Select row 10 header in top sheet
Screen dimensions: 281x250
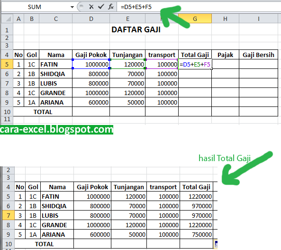pyautogui.click(x=7, y=112)
